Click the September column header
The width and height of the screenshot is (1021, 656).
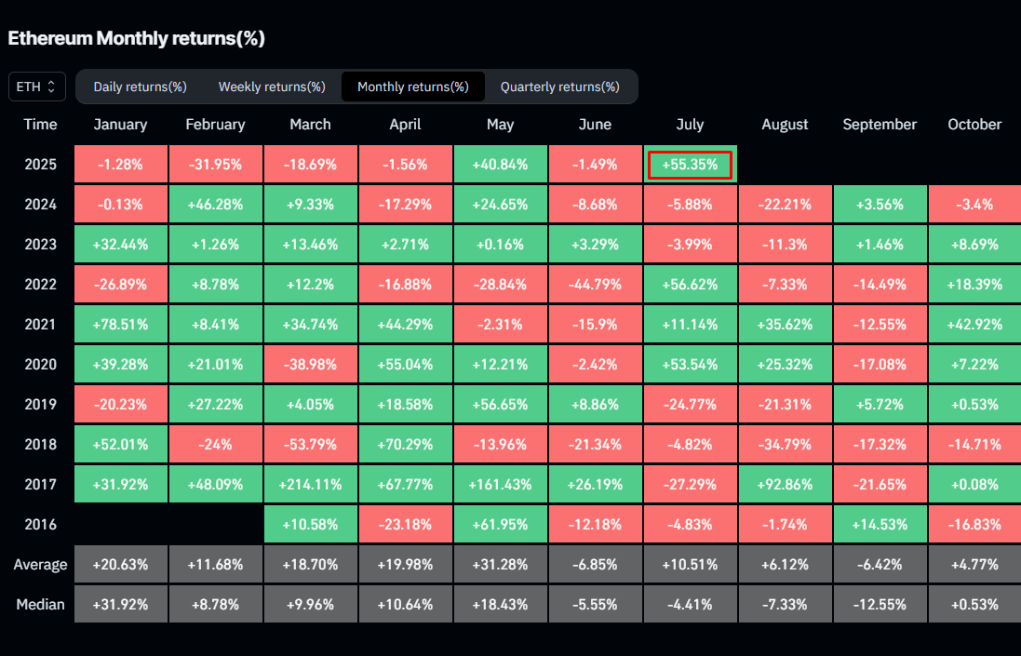click(x=880, y=125)
